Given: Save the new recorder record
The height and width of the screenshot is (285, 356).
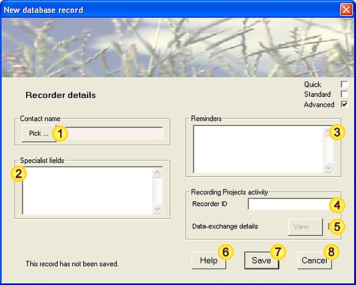Looking at the screenshot, I should [x=262, y=260].
